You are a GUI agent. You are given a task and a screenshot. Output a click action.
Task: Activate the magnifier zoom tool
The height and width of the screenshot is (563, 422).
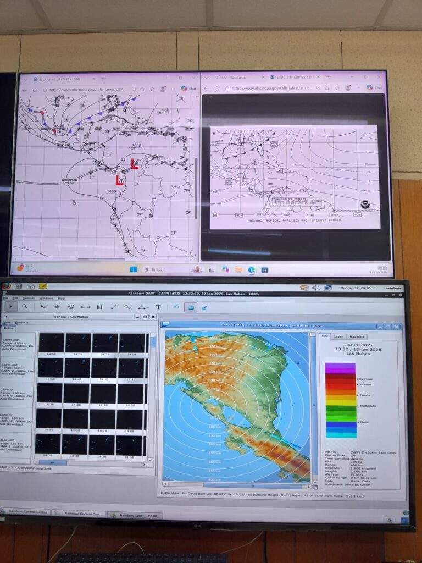(x=25, y=306)
